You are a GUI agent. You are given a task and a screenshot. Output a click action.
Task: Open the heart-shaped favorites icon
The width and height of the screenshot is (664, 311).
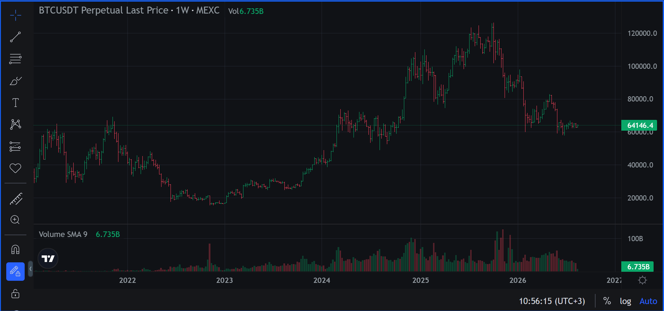click(16, 168)
